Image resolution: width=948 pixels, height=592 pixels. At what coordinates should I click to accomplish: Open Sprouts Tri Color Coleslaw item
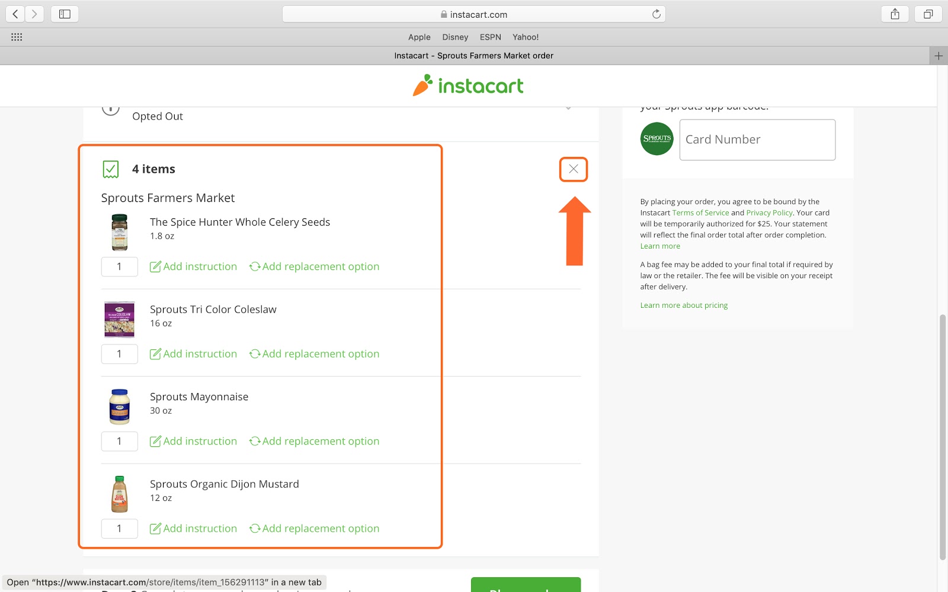coord(213,310)
